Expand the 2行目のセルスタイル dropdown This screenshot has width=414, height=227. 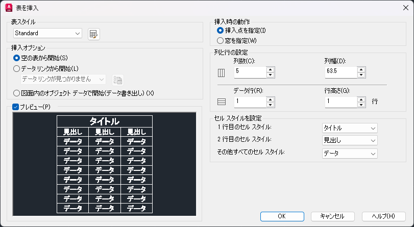(350, 140)
